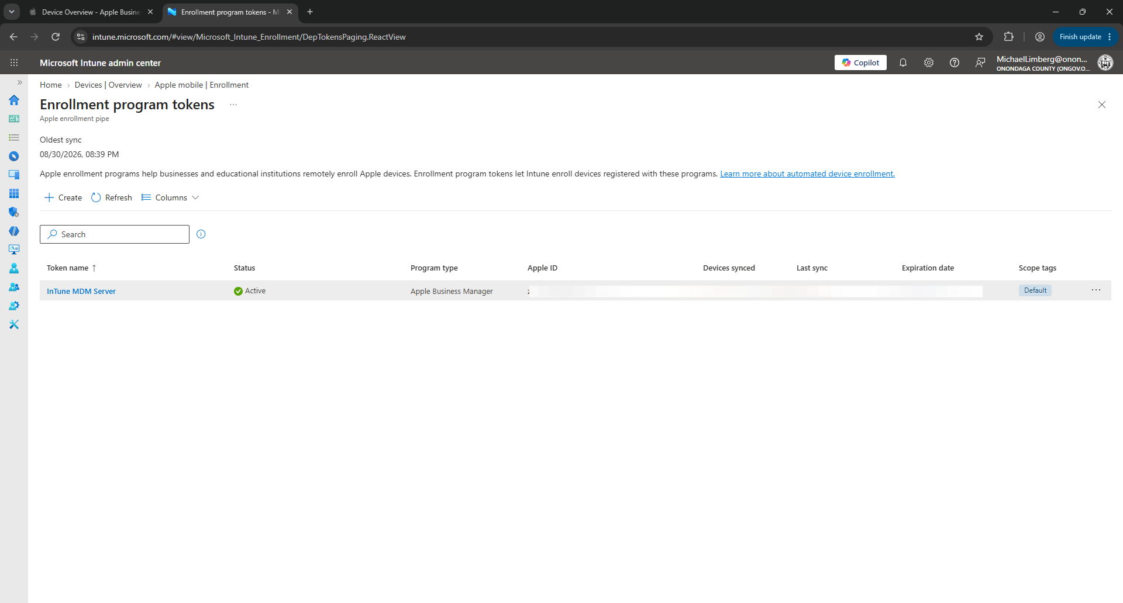Open the InTune MDM Server token

pos(81,291)
